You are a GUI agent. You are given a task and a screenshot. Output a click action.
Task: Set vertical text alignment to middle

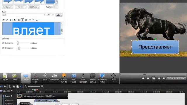point(33,20)
